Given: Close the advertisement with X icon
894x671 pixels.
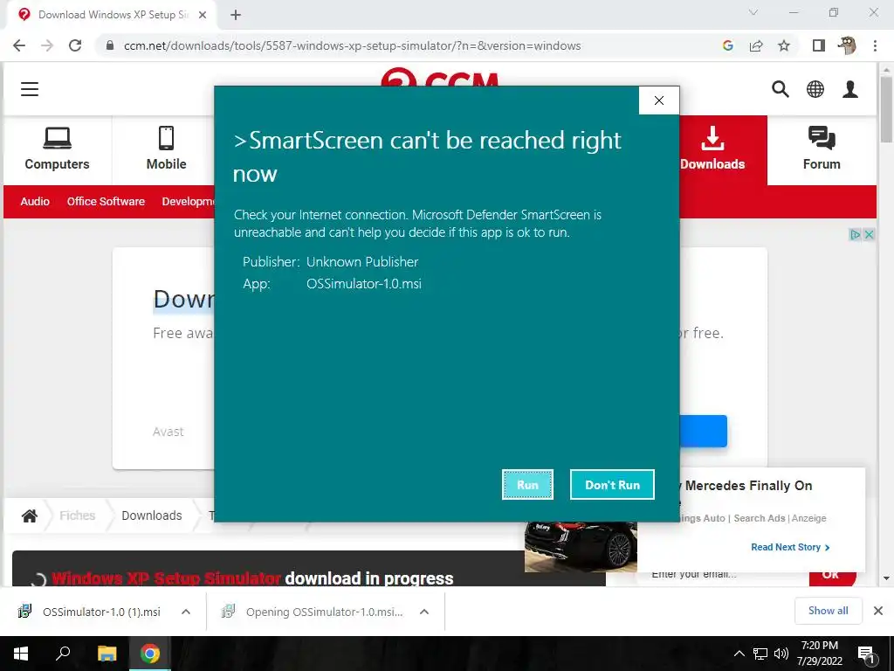Looking at the screenshot, I should [x=869, y=234].
